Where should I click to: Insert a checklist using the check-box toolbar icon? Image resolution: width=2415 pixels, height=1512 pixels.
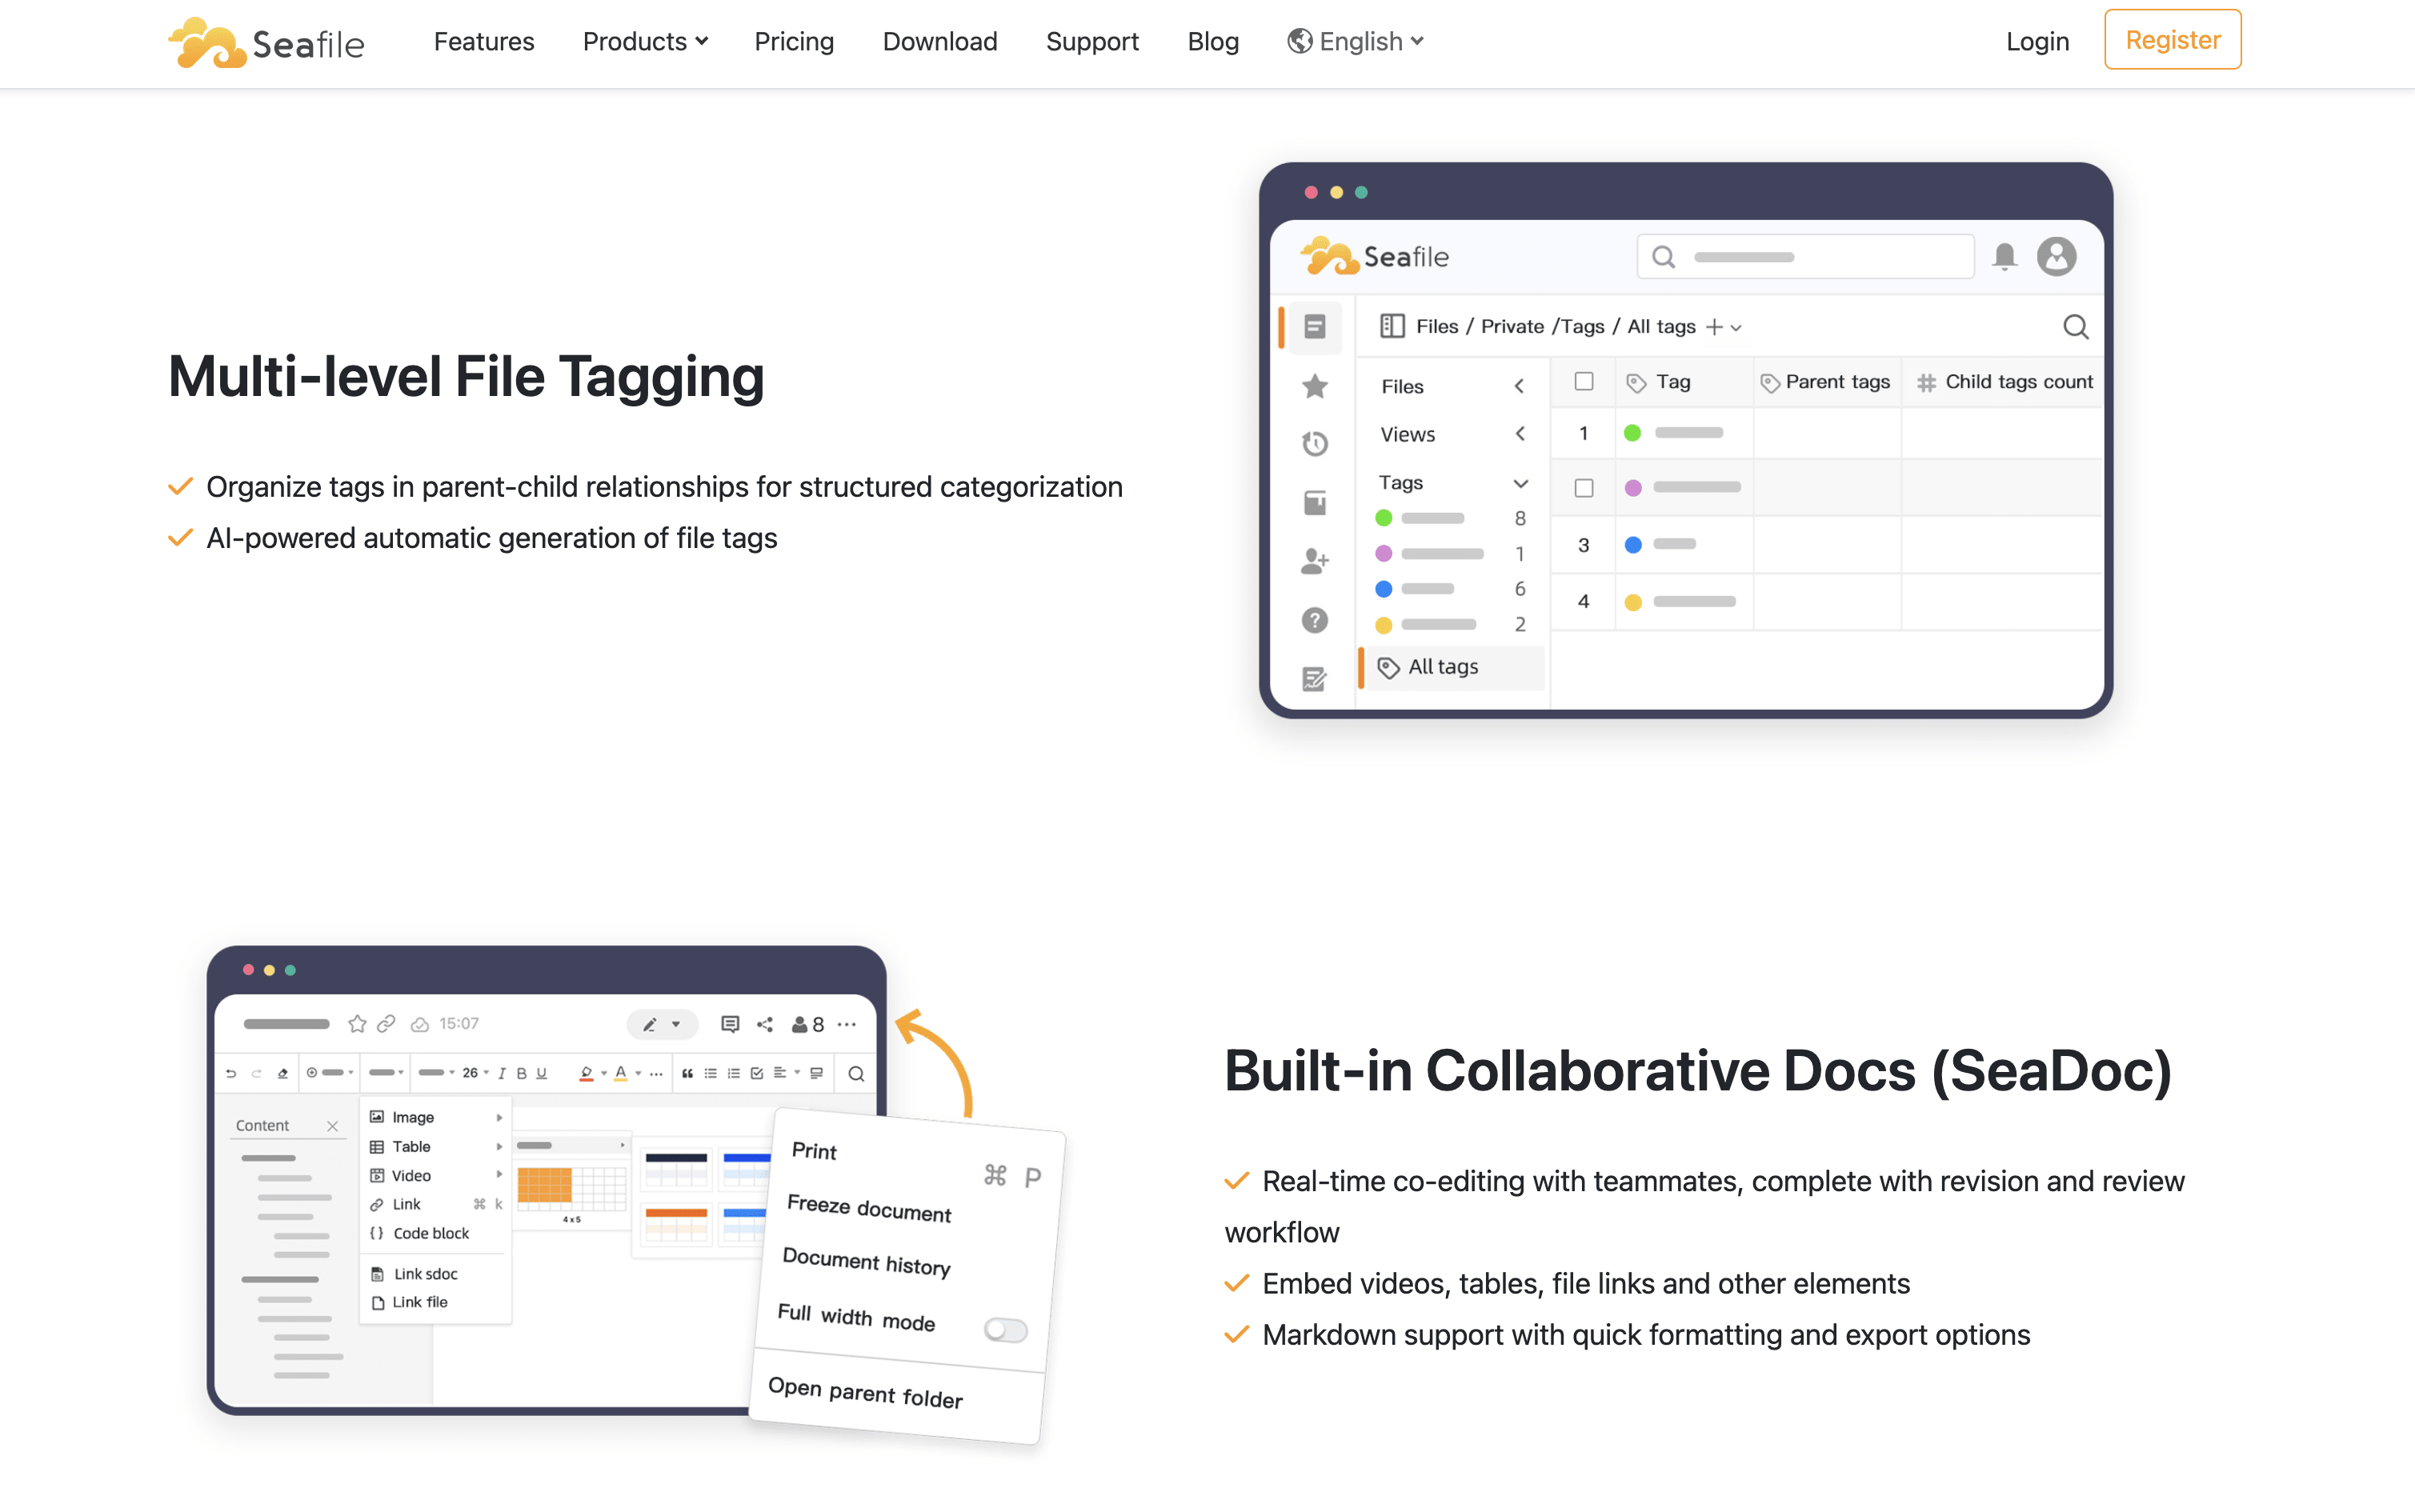757,1073
